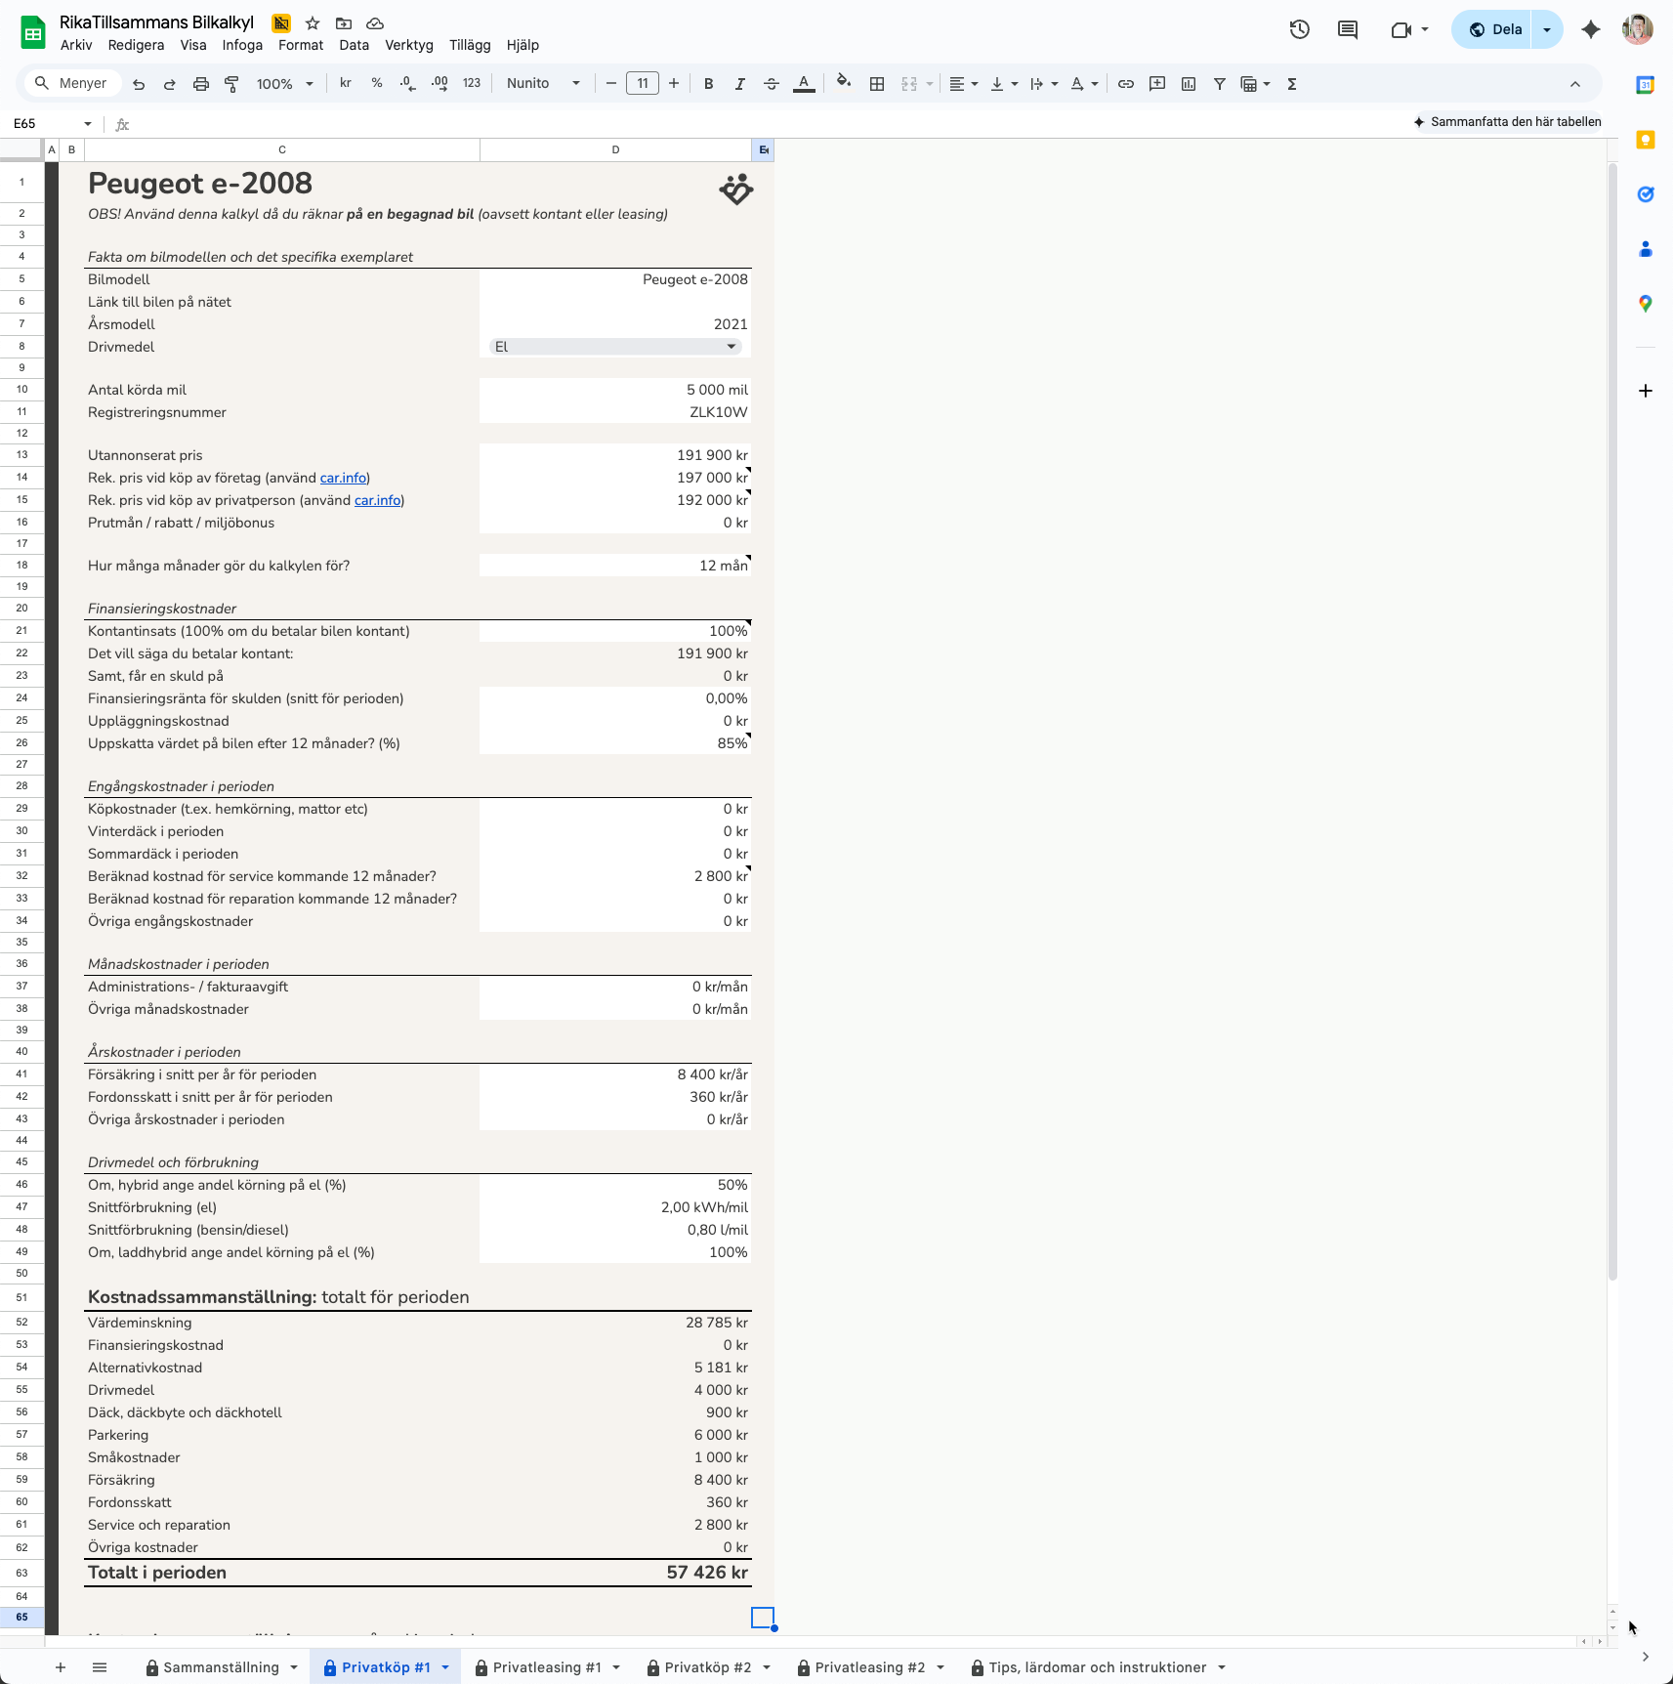Click Sammanfatta den här tabellen
This screenshot has width=1673, height=1684.
[x=1507, y=122]
